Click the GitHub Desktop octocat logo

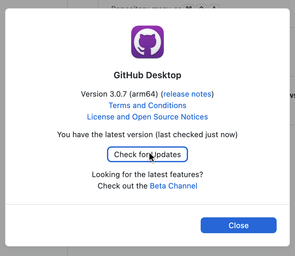click(x=147, y=42)
